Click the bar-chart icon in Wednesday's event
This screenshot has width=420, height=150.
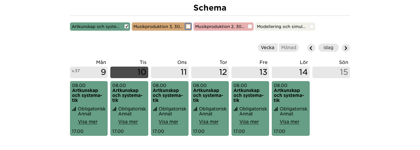tap(155, 109)
